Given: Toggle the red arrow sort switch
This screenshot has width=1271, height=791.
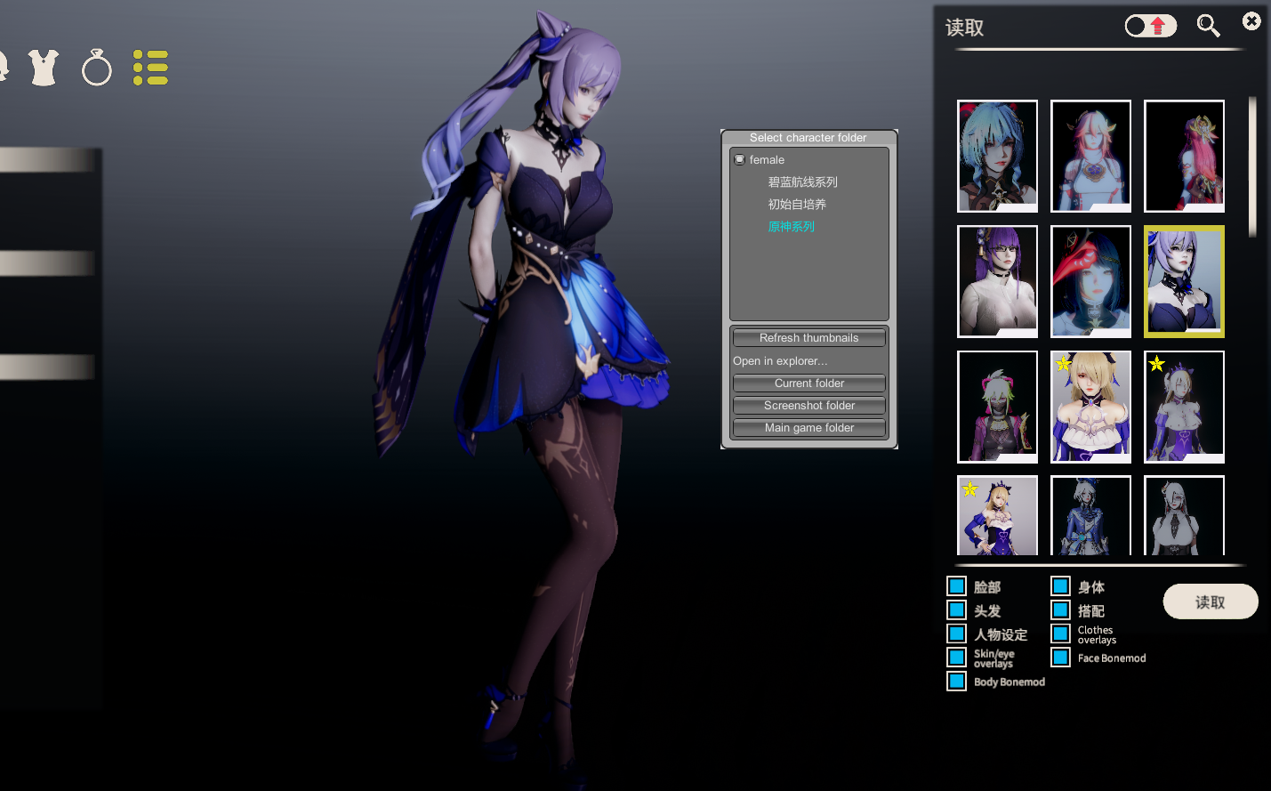Looking at the screenshot, I should click(1150, 26).
